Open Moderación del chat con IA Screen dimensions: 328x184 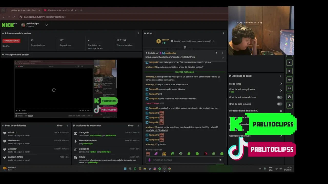256,111
